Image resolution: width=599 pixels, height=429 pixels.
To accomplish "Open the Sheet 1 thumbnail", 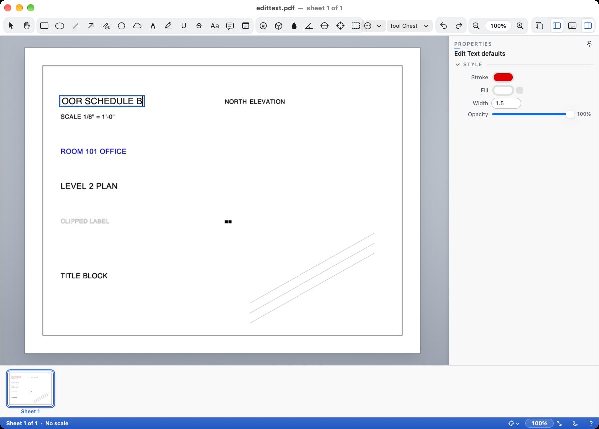I will pyautogui.click(x=31, y=389).
